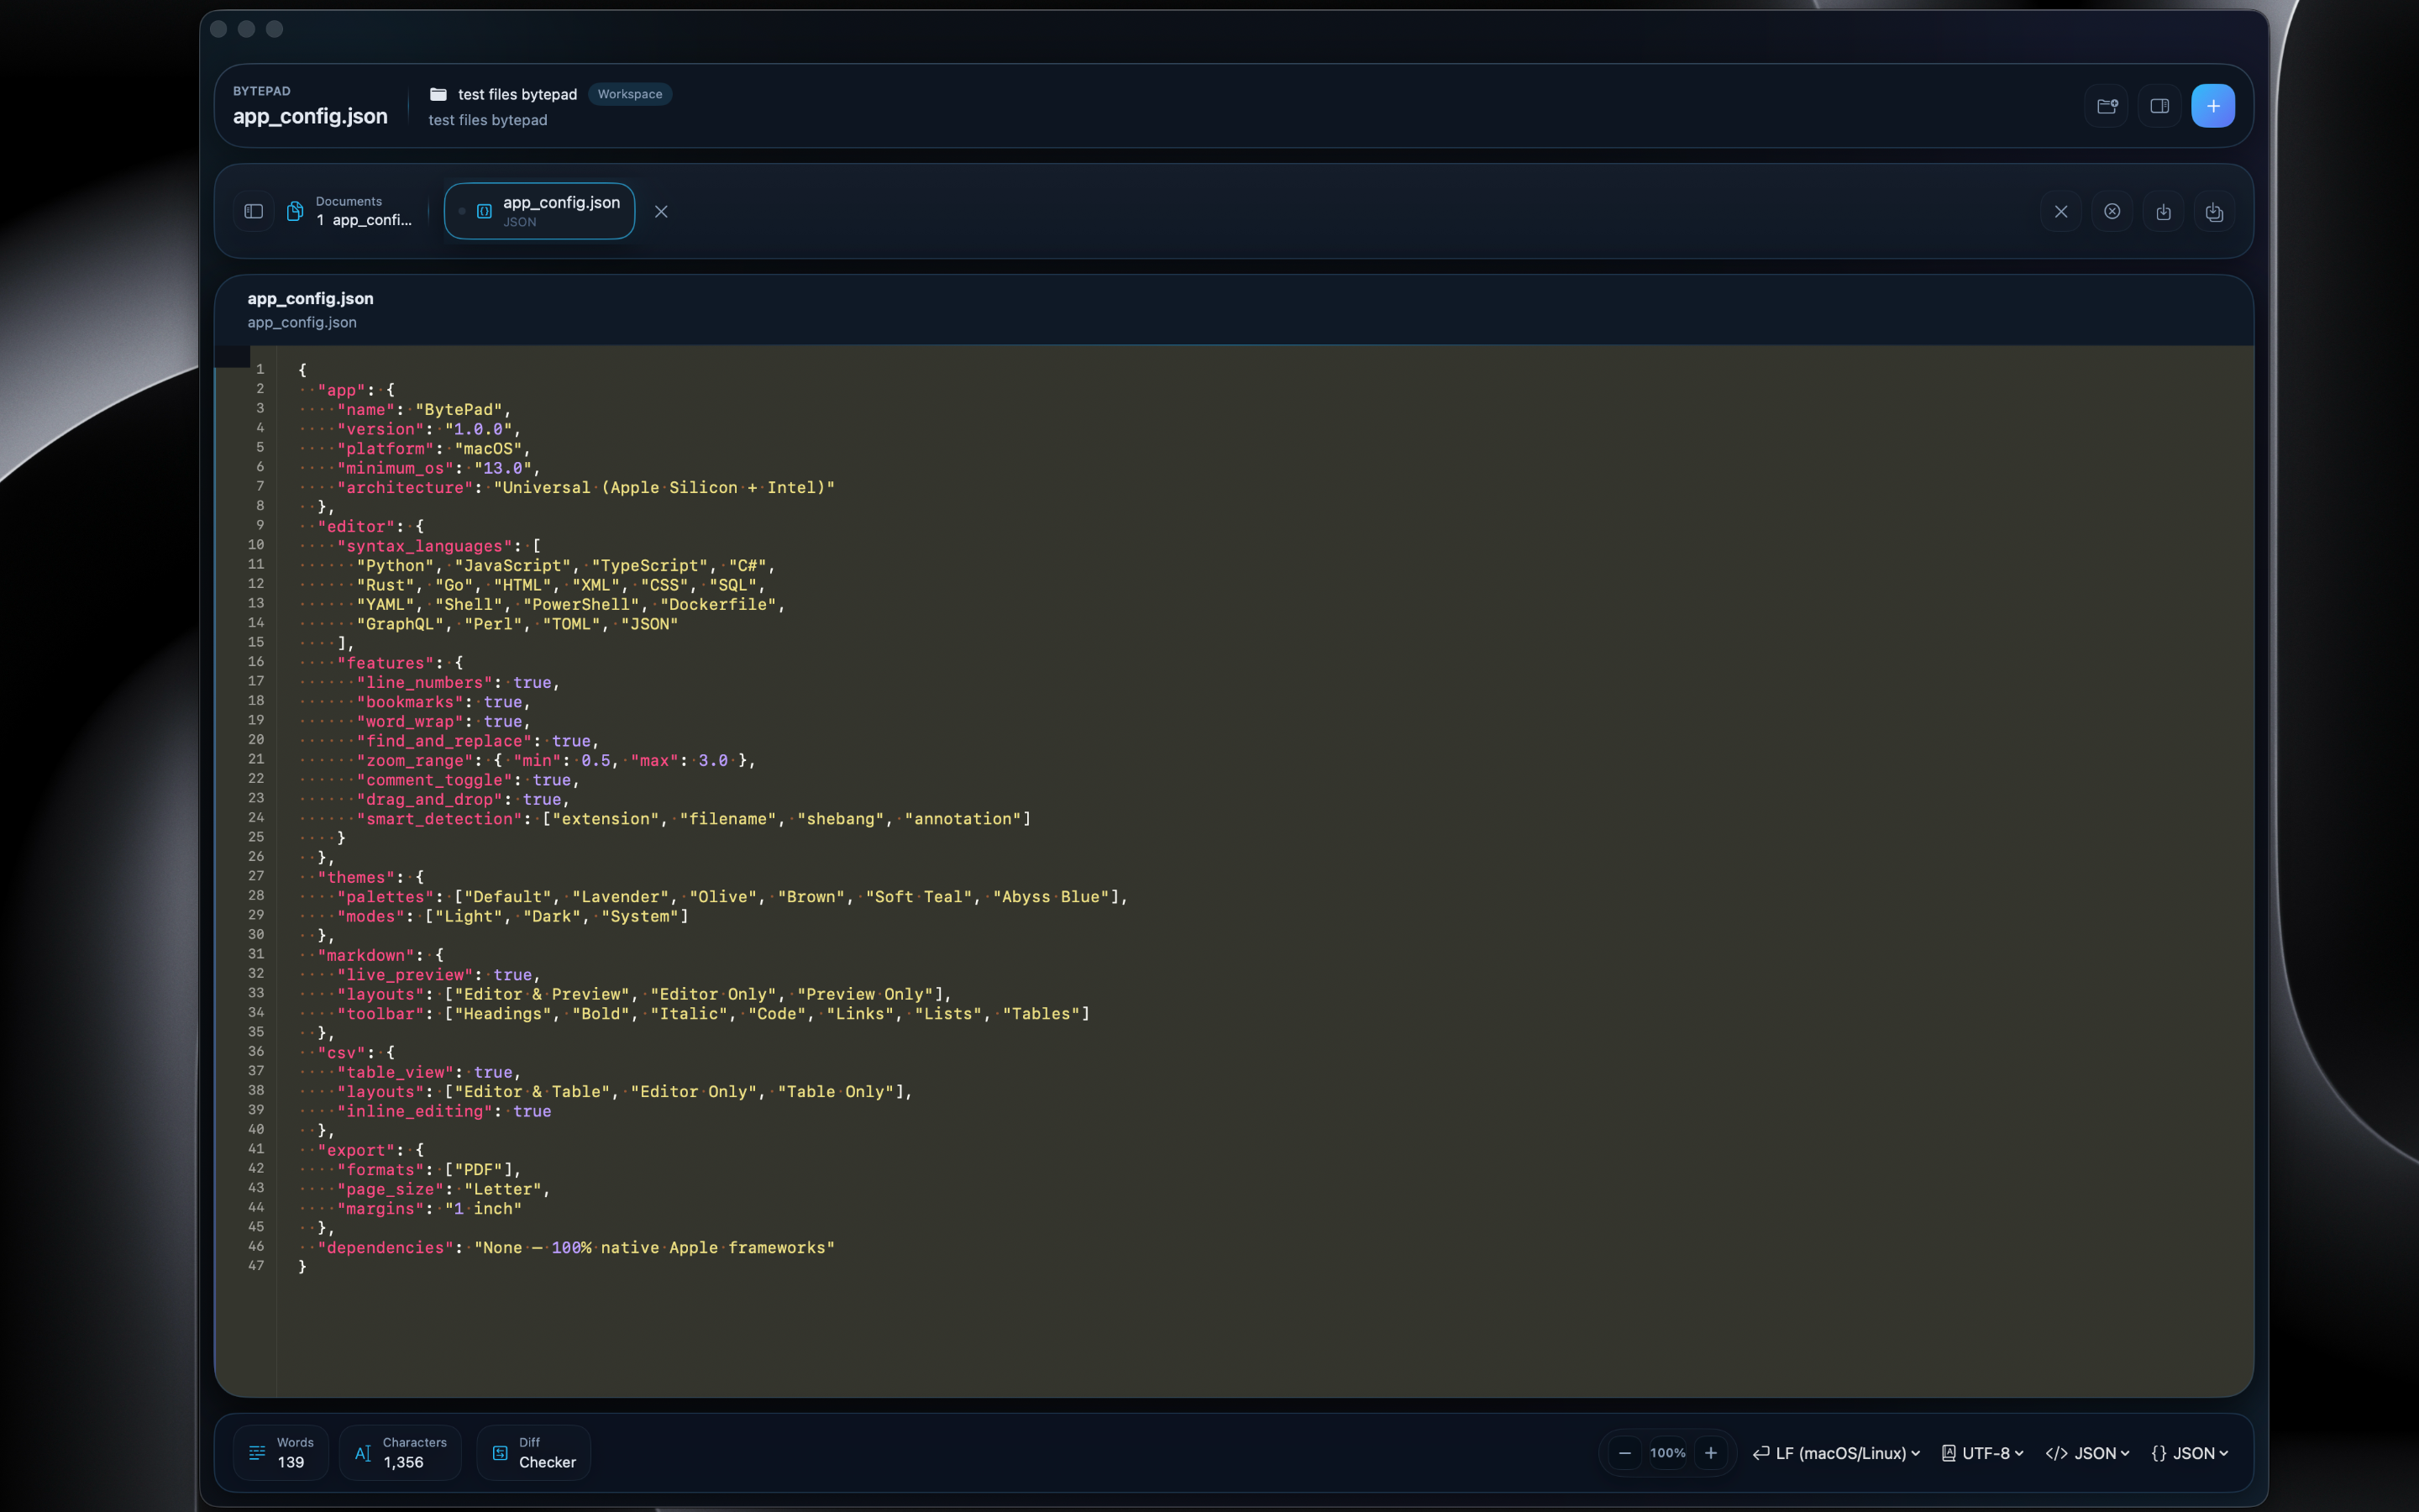Image resolution: width=2419 pixels, height=1512 pixels.
Task: Click the documents copy icon near Documents label
Action: coord(295,210)
